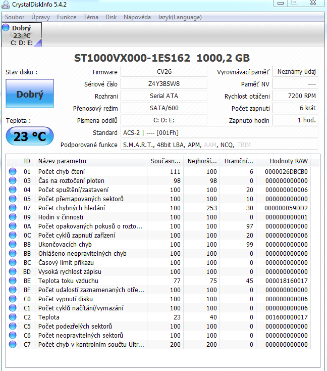Select the Teplota toku vzduchu parameter name

pos(68,281)
